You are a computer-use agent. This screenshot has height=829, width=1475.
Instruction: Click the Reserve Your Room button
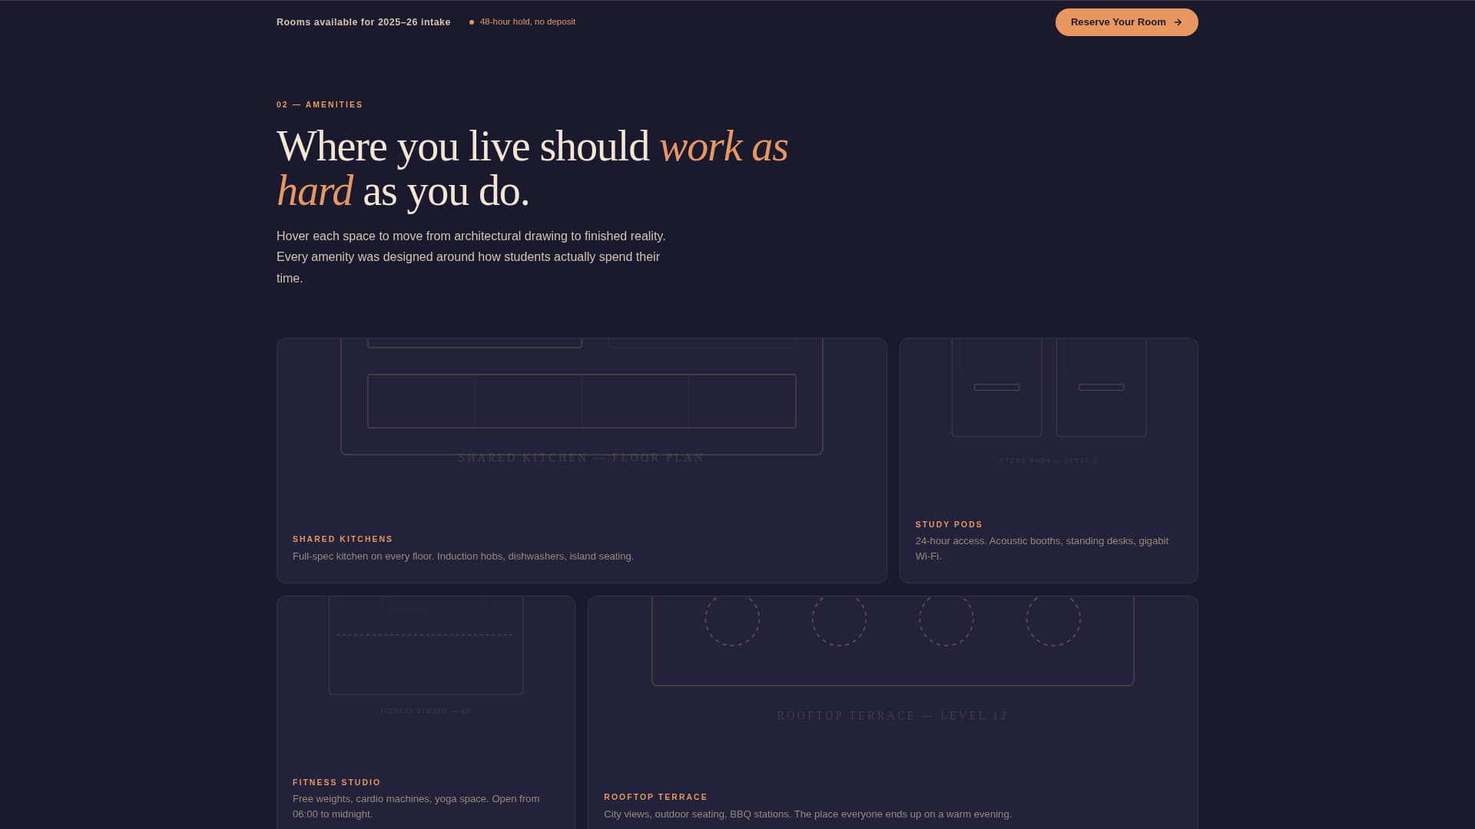point(1126,22)
